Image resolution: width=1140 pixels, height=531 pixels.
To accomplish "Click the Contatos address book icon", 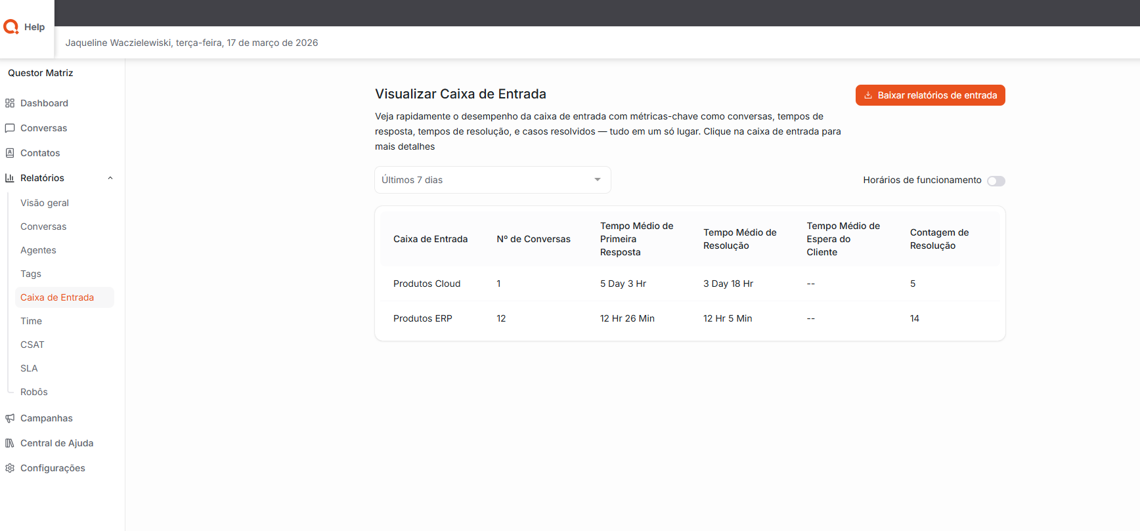I will (x=10, y=153).
